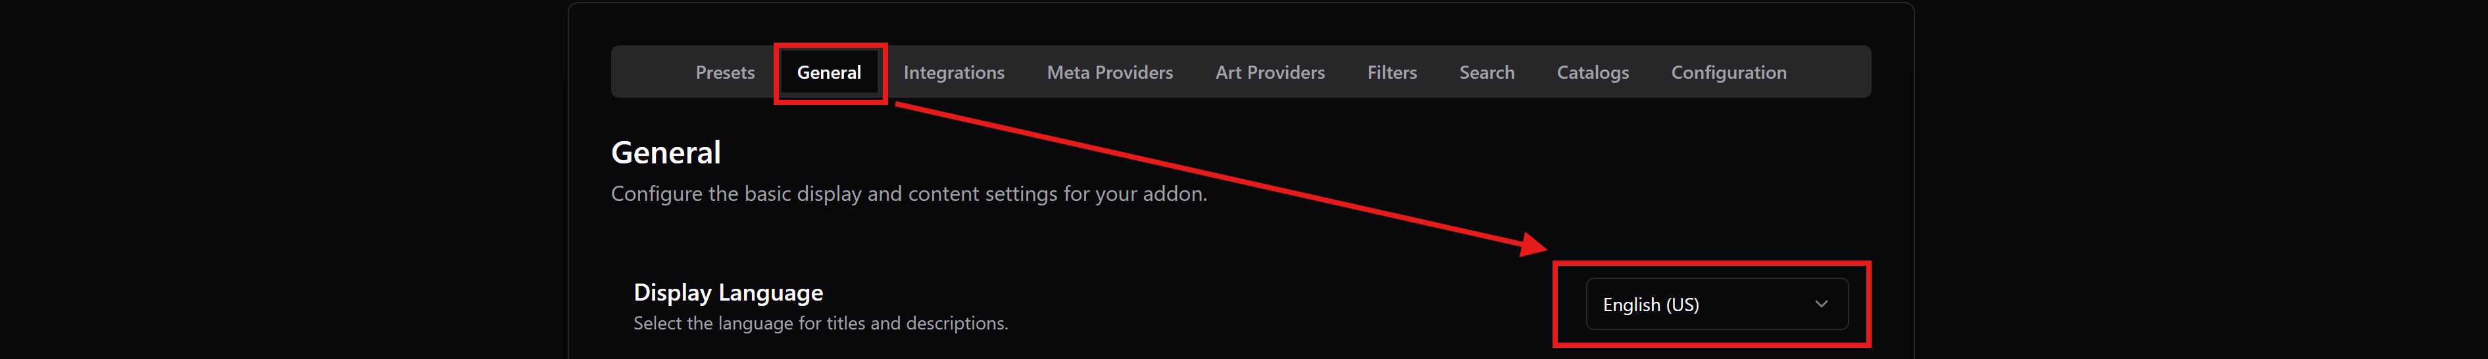The height and width of the screenshot is (359, 2488).
Task: Click the chevron arrow in language selector
Action: tap(1820, 304)
